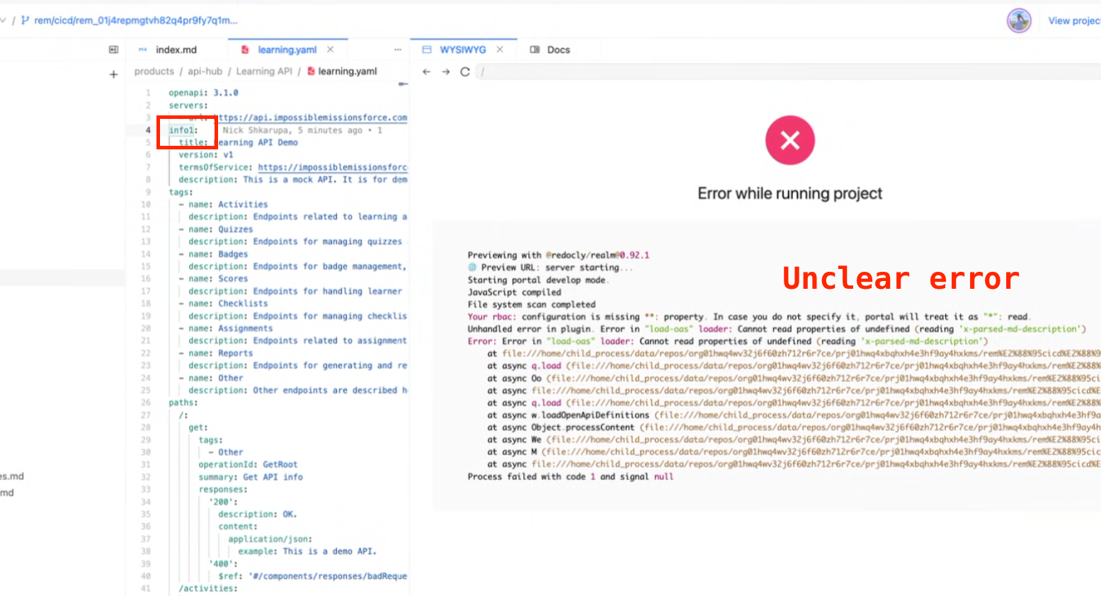Close the WYSIWYG tab
Screen dimensions: 1101x596
click(500, 50)
